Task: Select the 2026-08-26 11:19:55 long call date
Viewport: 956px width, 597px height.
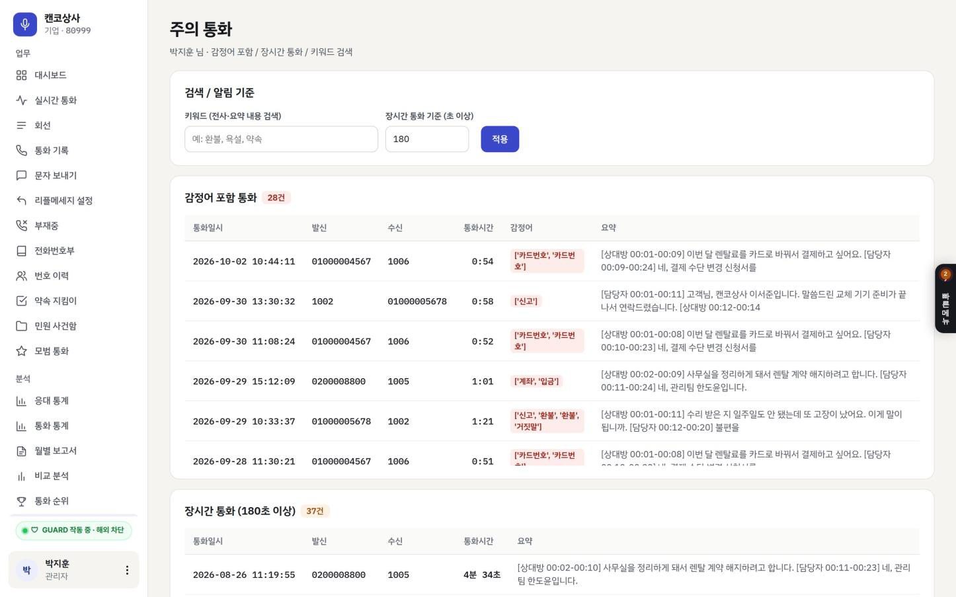Action: pyautogui.click(x=244, y=575)
